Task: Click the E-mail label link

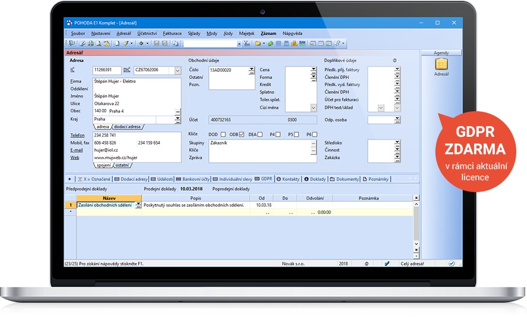Action: click(x=77, y=150)
